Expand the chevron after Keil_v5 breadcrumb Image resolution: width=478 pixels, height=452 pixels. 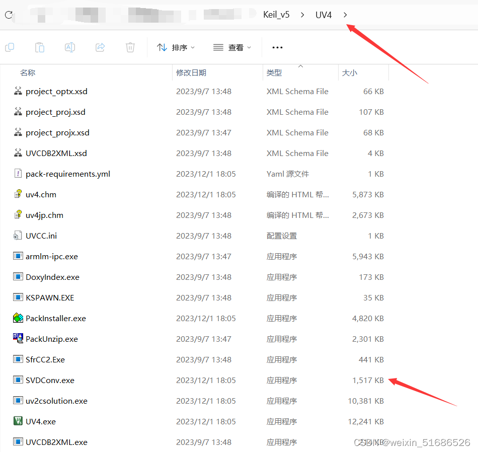(302, 15)
